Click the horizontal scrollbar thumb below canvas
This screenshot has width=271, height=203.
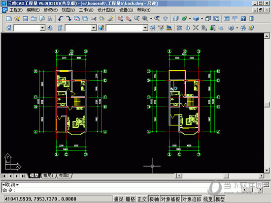[226, 175]
